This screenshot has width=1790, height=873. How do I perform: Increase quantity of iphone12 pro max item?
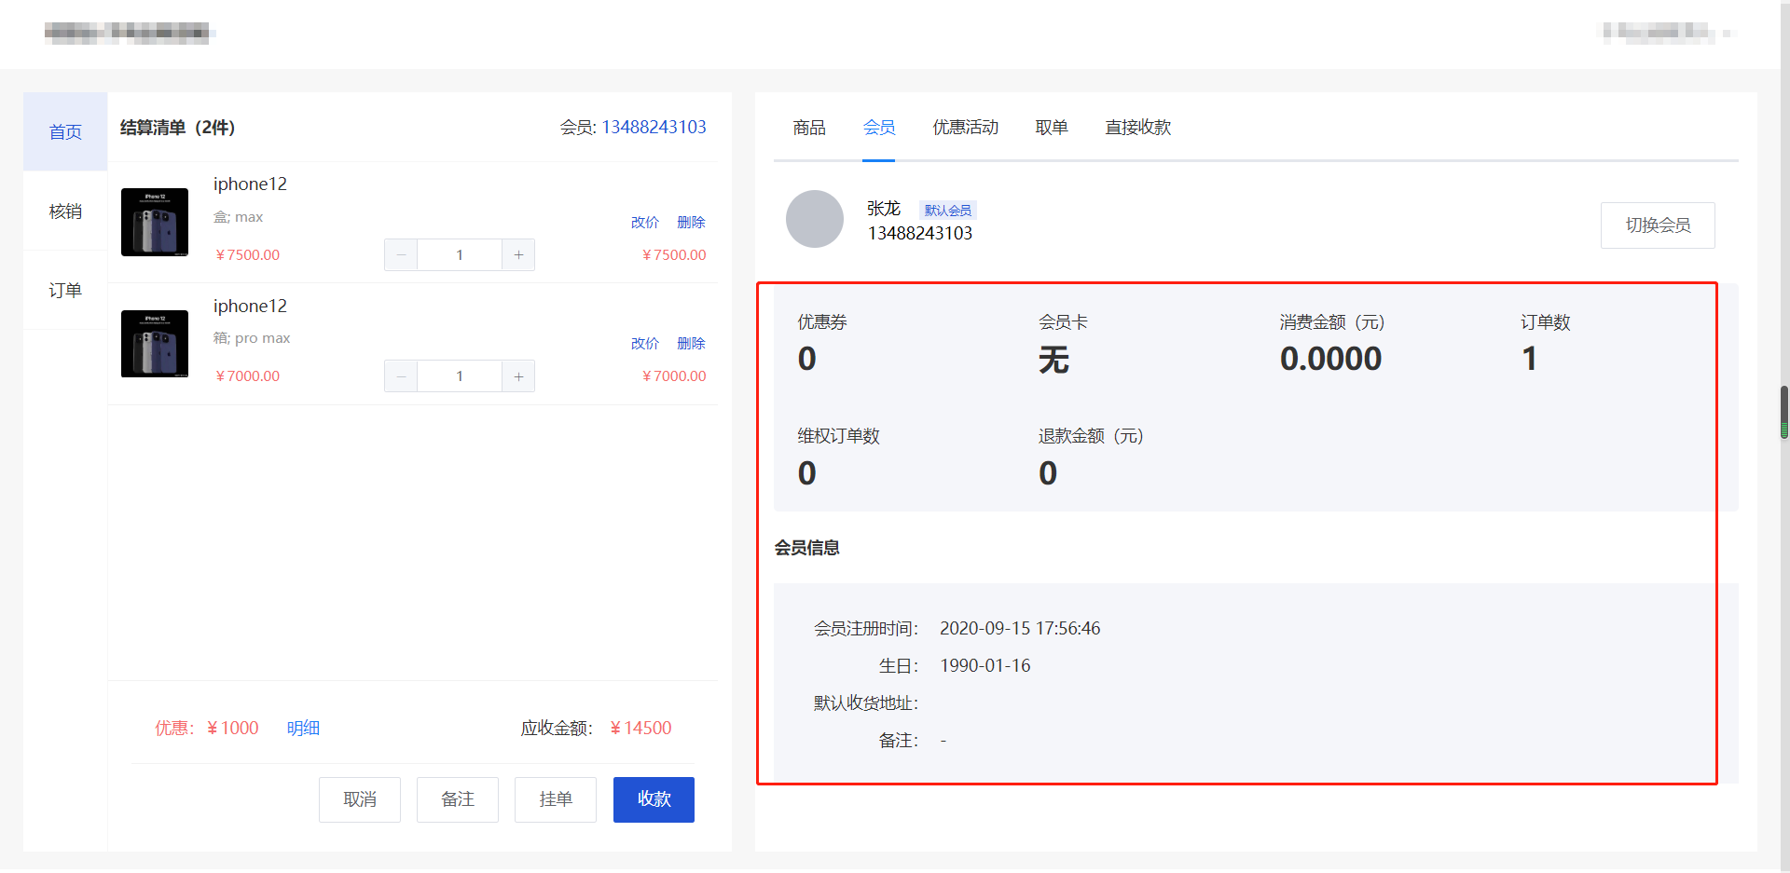(x=518, y=376)
